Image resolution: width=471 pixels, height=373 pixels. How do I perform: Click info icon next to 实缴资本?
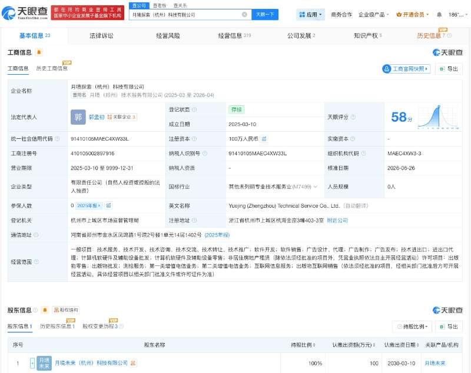click(353, 139)
